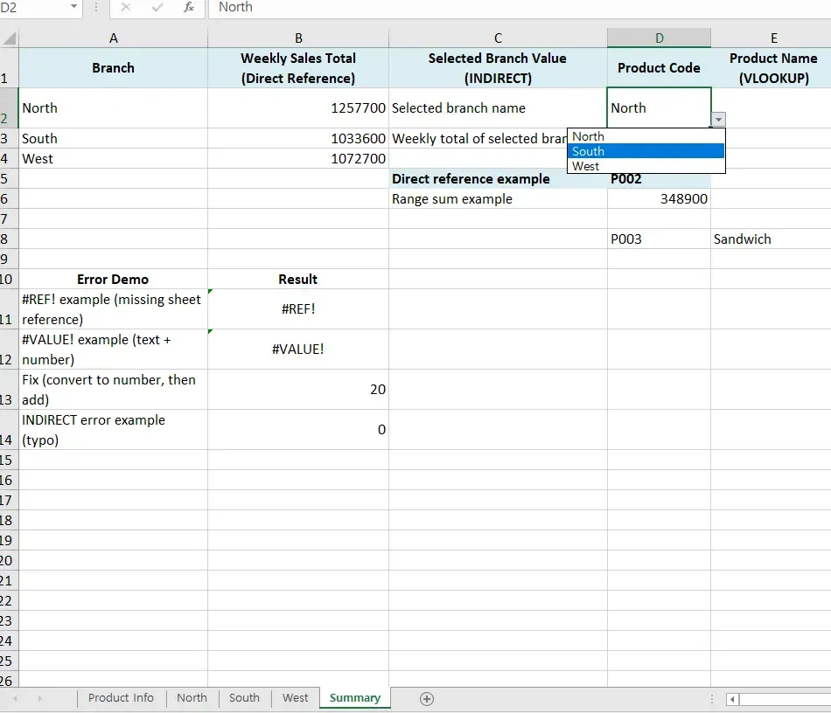Click the error indicator on the #REF! cell
Screen dimensions: 831x713
209,293
